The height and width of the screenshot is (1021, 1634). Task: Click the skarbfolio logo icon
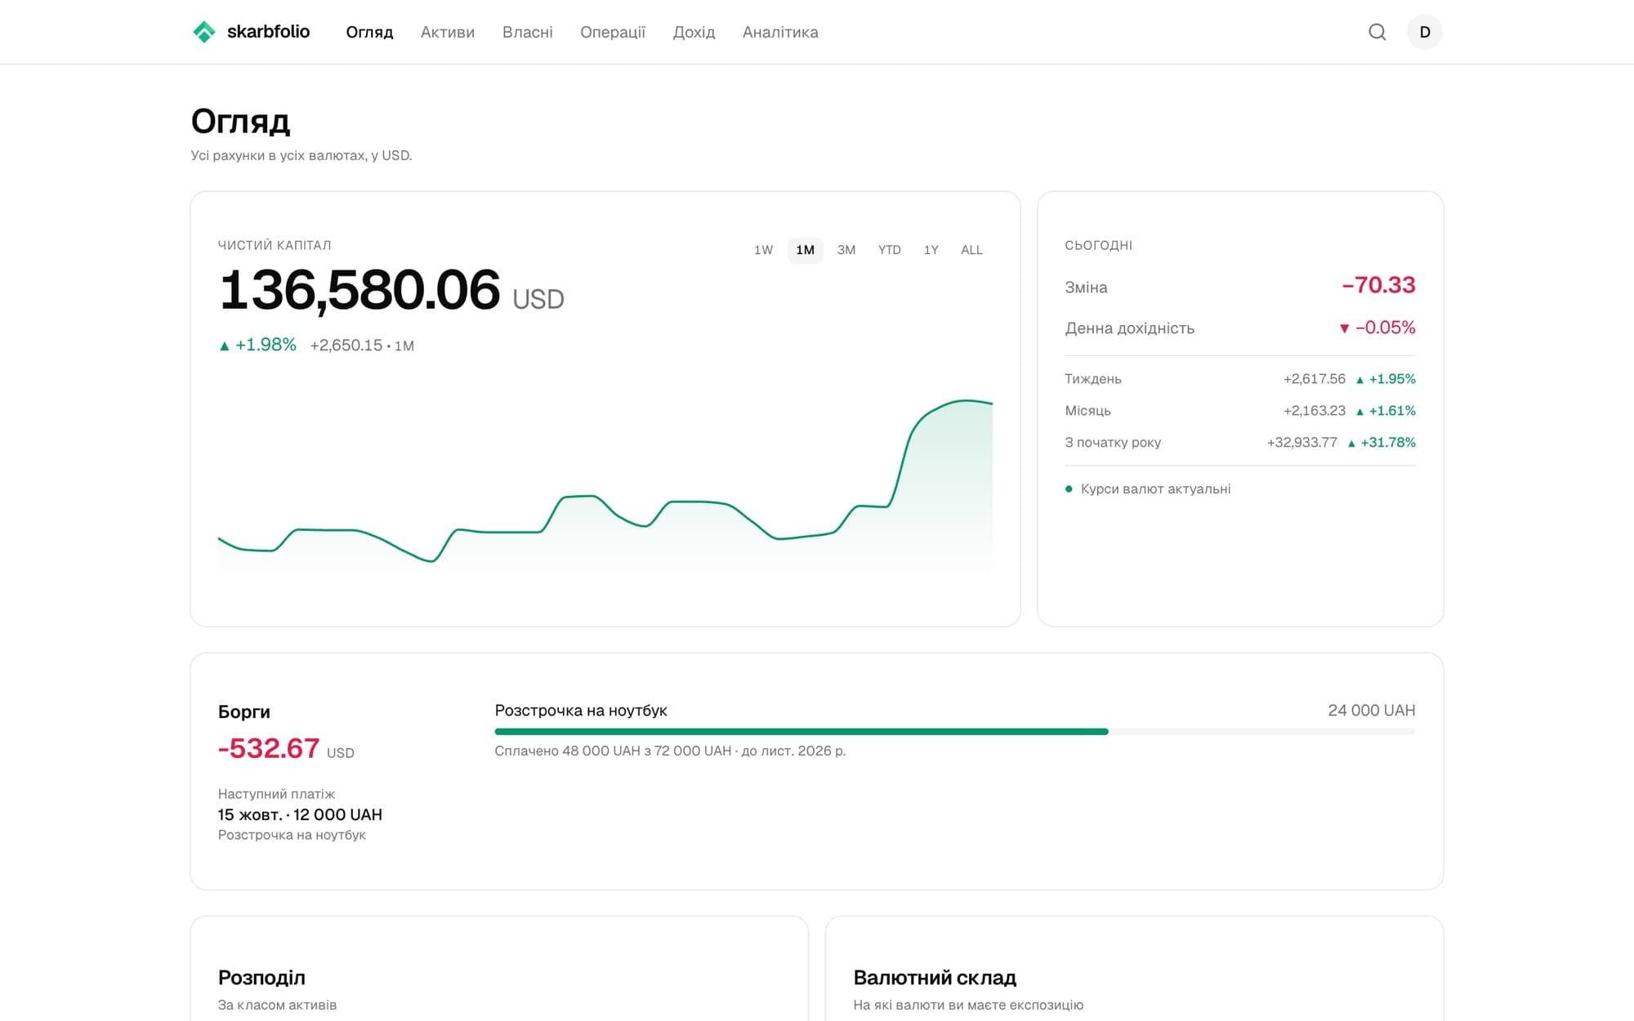point(203,32)
